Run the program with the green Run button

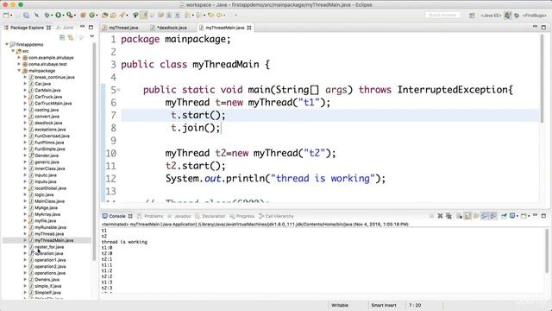pos(59,16)
